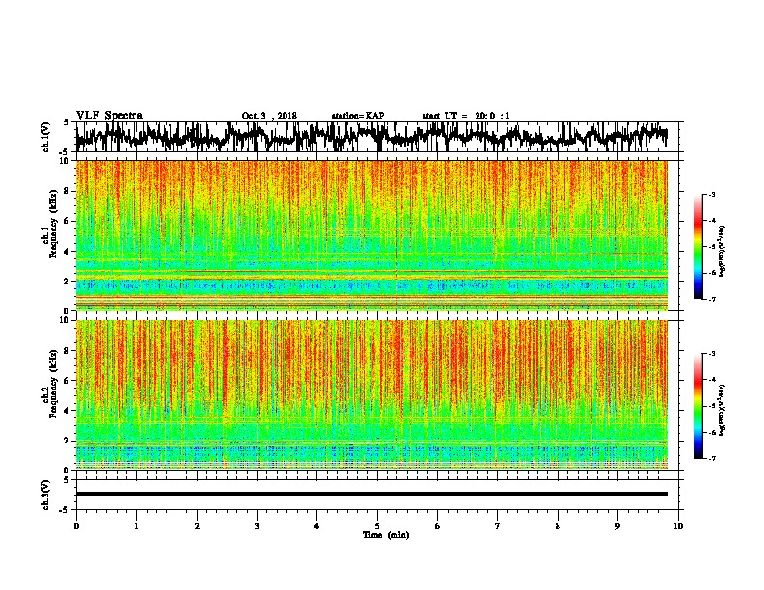Click the ch.1 color bar's log(PSD) label
The width and height of the screenshot is (764, 590).
[x=723, y=251]
